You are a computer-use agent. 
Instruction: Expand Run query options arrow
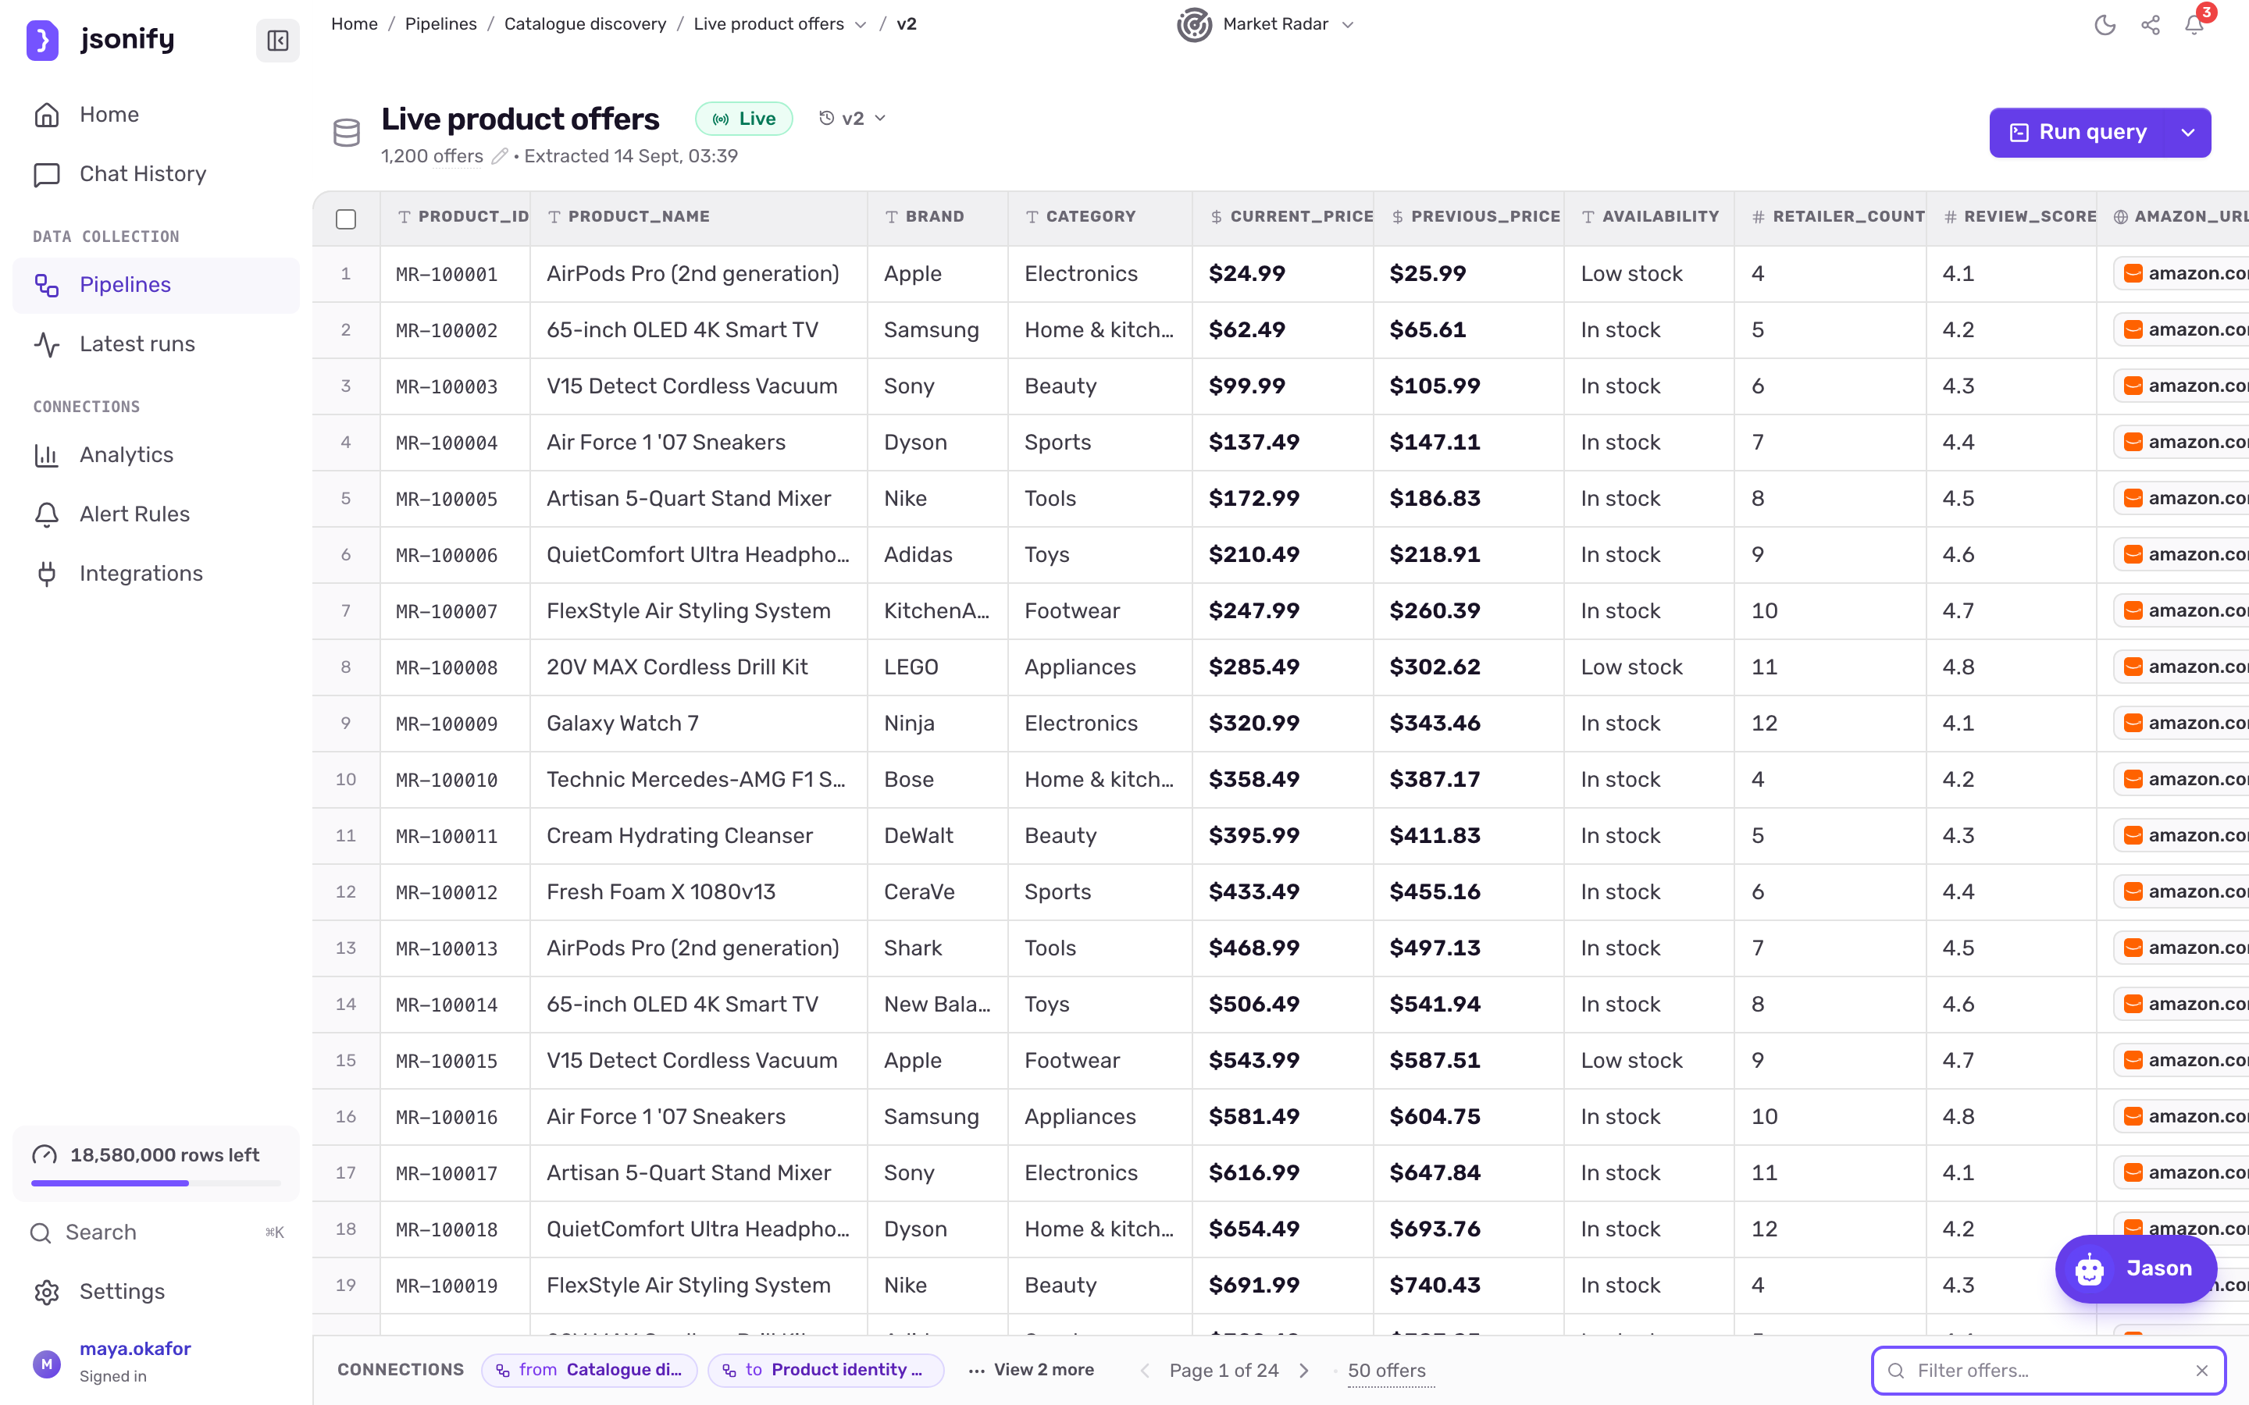tap(2187, 133)
